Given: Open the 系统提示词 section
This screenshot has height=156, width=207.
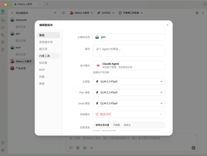Looking at the screenshot, I should pyautogui.click(x=48, y=42).
